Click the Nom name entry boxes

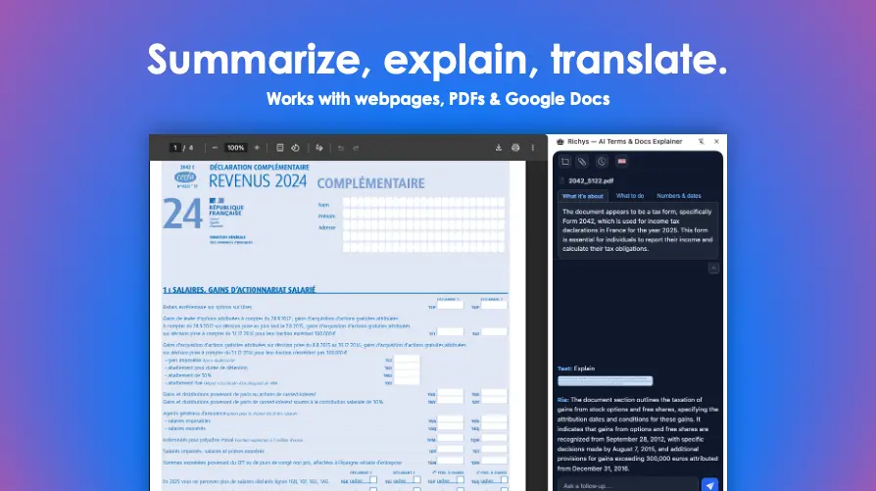point(423,202)
